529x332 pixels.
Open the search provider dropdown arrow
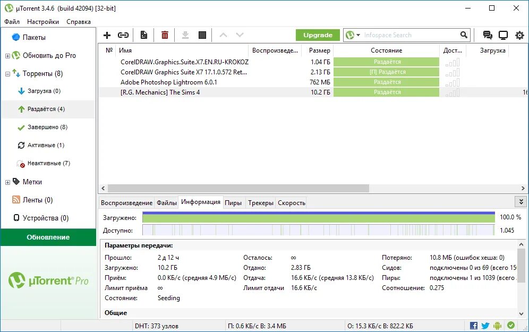[x=358, y=35]
